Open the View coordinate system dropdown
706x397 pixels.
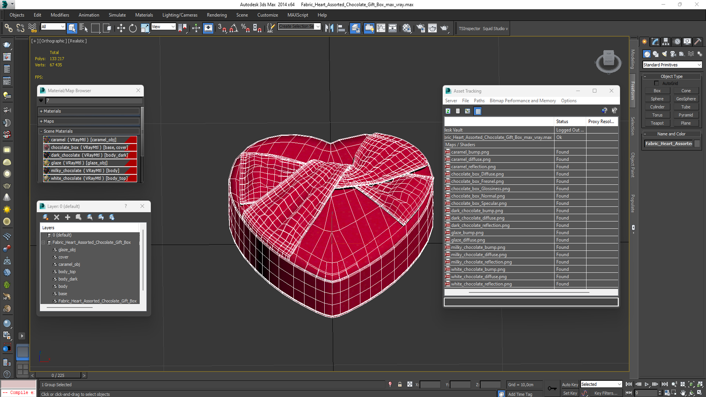[x=163, y=26]
